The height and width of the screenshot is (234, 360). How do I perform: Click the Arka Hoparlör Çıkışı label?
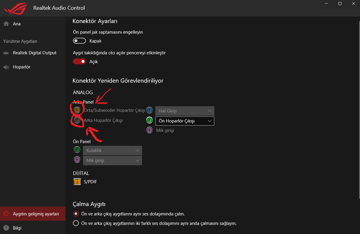[103, 120]
